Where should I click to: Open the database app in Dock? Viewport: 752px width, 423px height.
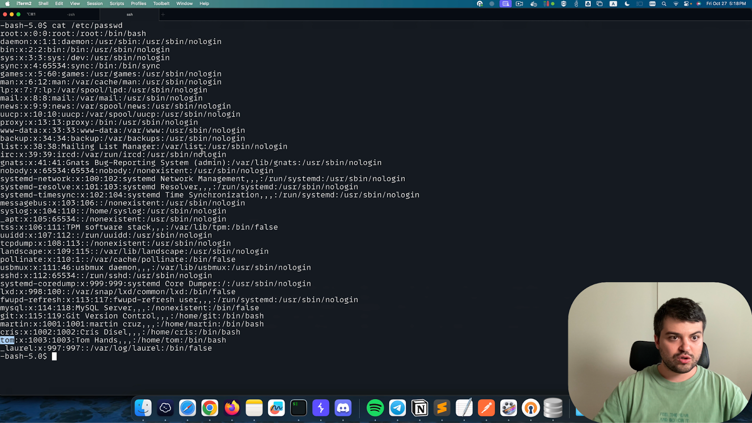553,408
